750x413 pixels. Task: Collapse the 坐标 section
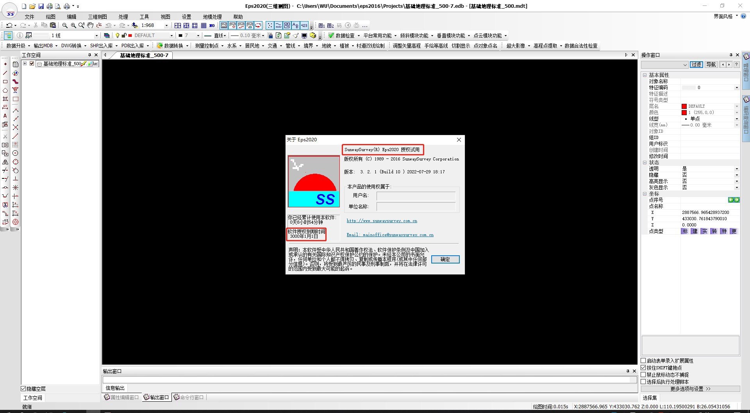click(x=645, y=194)
